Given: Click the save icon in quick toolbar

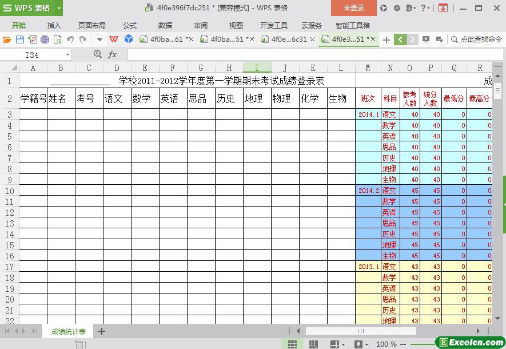Looking at the screenshot, I should 19,39.
